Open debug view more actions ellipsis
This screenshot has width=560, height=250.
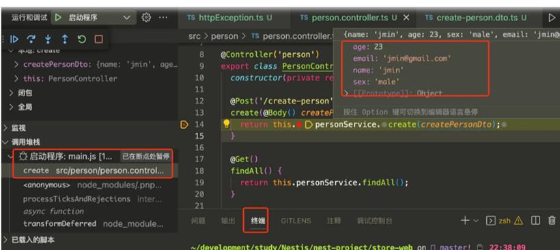pos(163,18)
